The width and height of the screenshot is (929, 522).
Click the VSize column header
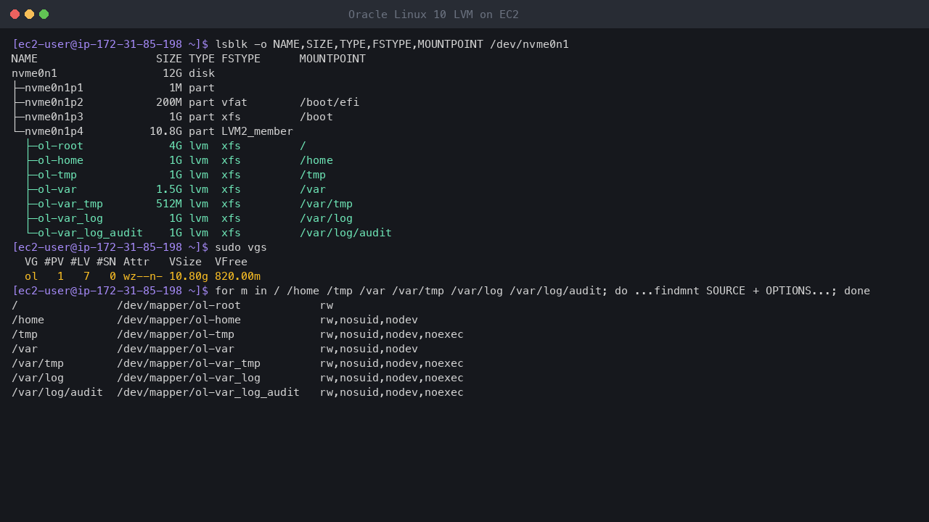point(185,262)
